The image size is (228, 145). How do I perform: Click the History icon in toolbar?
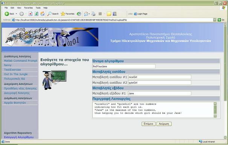click(x=79, y=14)
